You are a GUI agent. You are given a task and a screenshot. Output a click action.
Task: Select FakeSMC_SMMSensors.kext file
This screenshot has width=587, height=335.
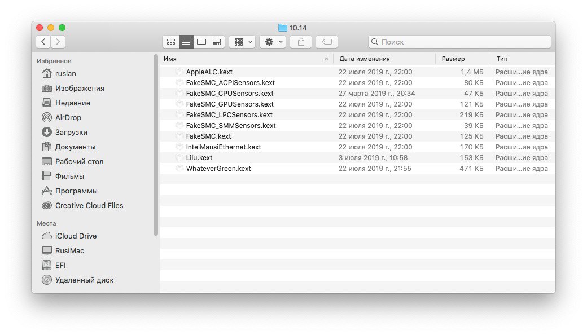(231, 126)
